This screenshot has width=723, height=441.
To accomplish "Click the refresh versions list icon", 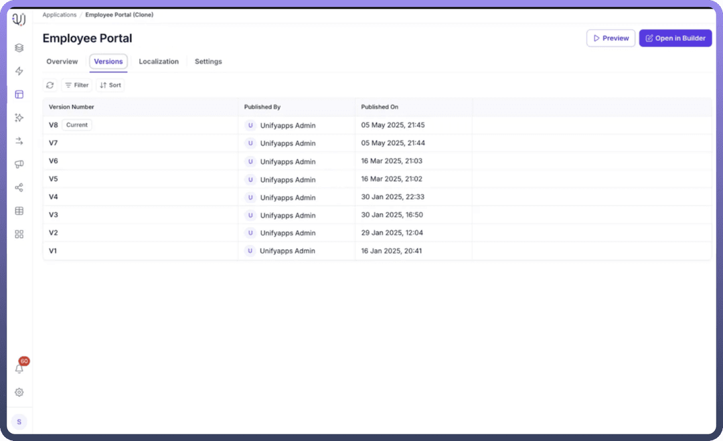I will tap(50, 85).
